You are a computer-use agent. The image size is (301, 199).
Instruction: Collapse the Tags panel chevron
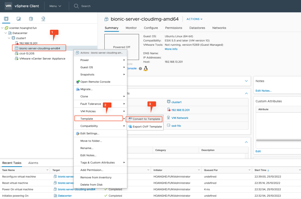[246, 142]
